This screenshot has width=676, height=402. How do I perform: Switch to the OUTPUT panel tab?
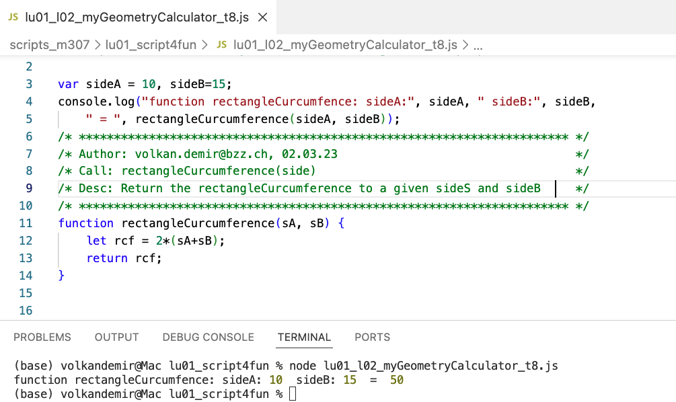tap(116, 337)
